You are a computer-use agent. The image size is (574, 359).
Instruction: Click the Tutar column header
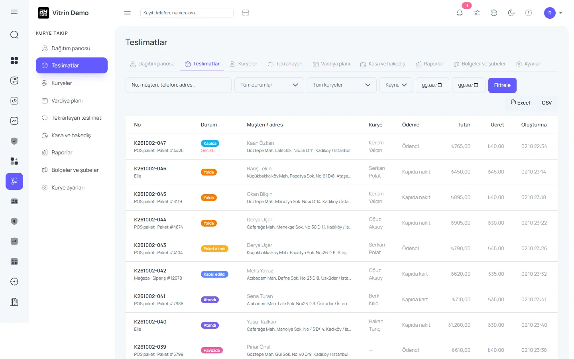464,125
